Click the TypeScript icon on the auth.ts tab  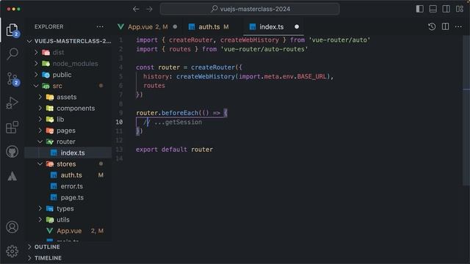pyautogui.click(x=192, y=26)
